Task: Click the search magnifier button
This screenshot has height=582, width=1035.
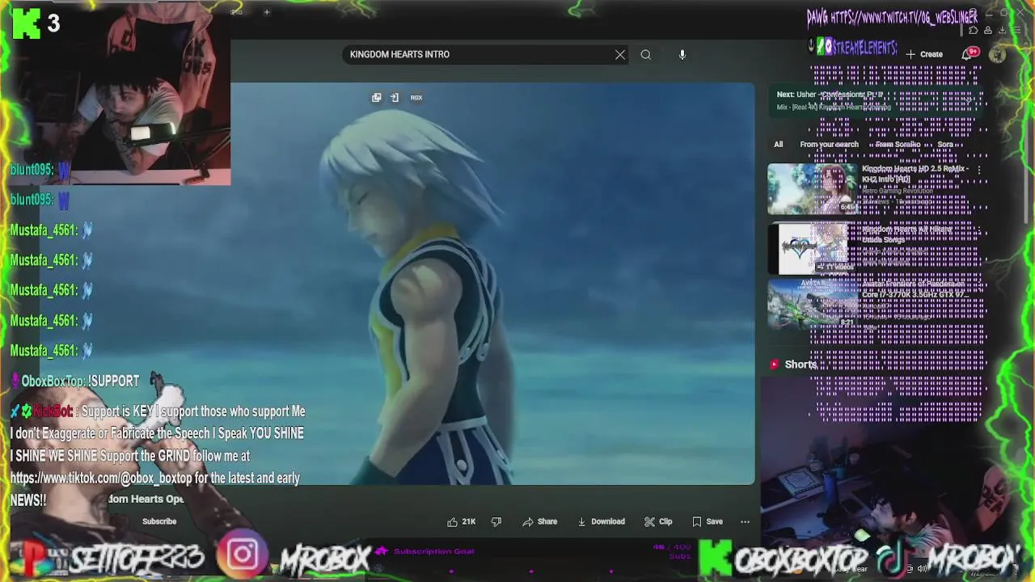Action: (x=645, y=54)
